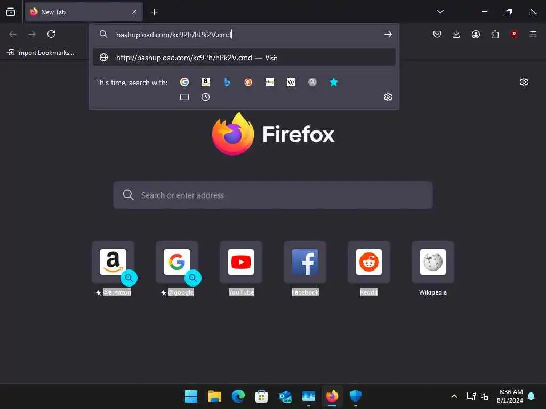546x409 pixels.
Task: Visit the suggested bashupload.com URL
Action: point(244,58)
